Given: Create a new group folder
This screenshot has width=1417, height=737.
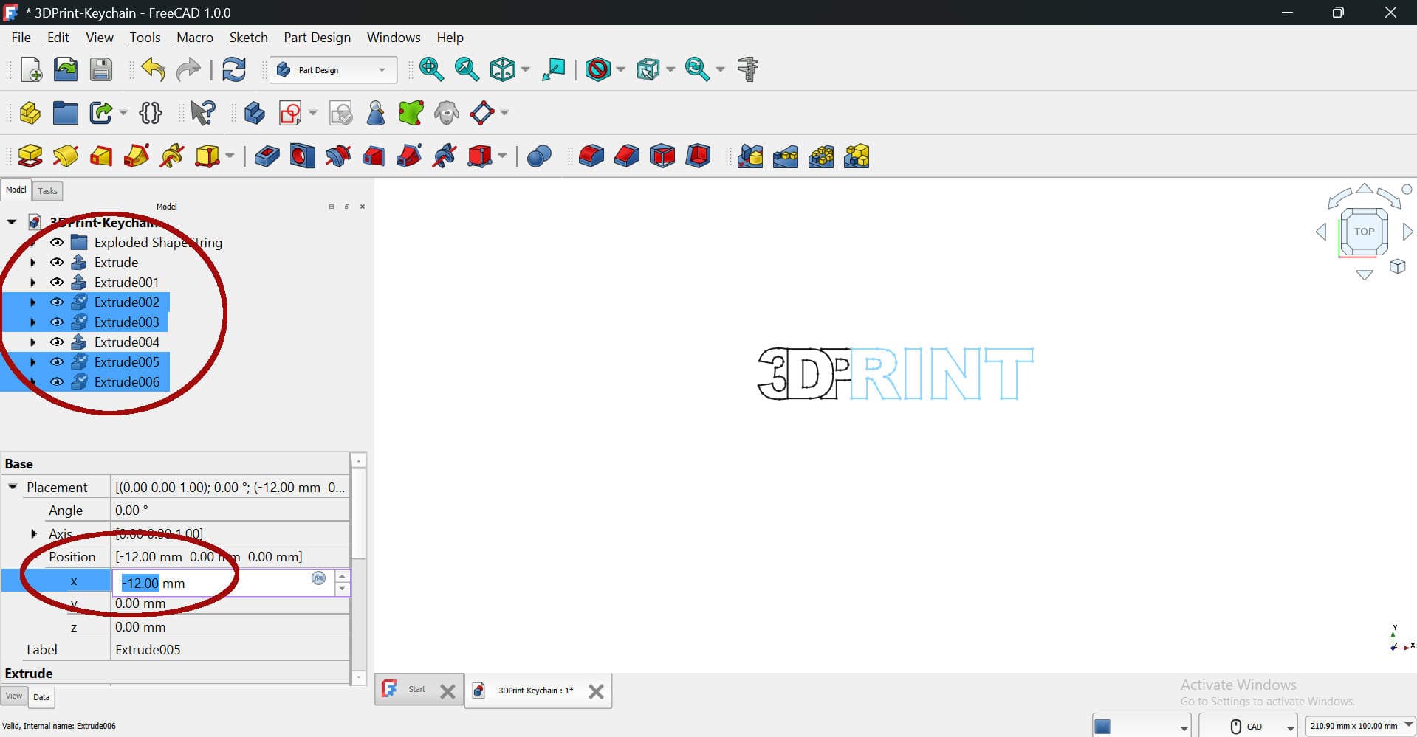Looking at the screenshot, I should point(65,113).
